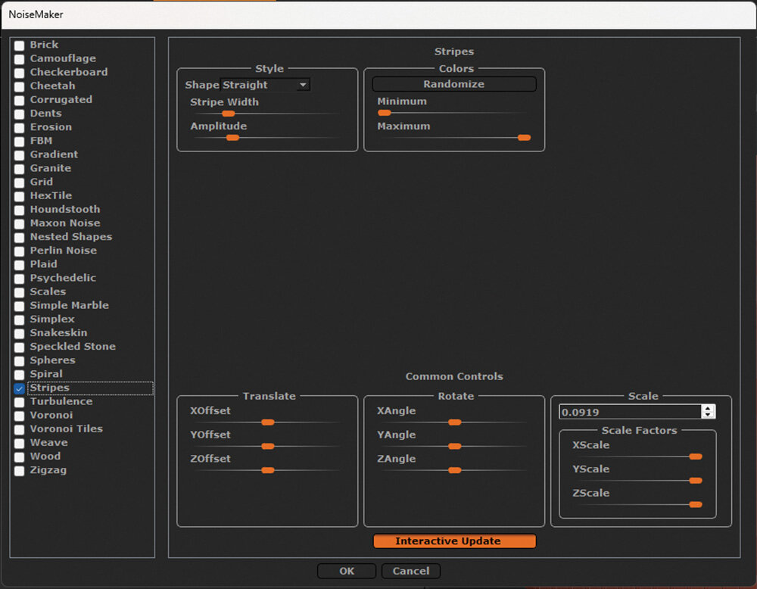Screen dimensions: 757x589
Task: Toggle the Spheres noise checkbox
Action: coord(20,361)
